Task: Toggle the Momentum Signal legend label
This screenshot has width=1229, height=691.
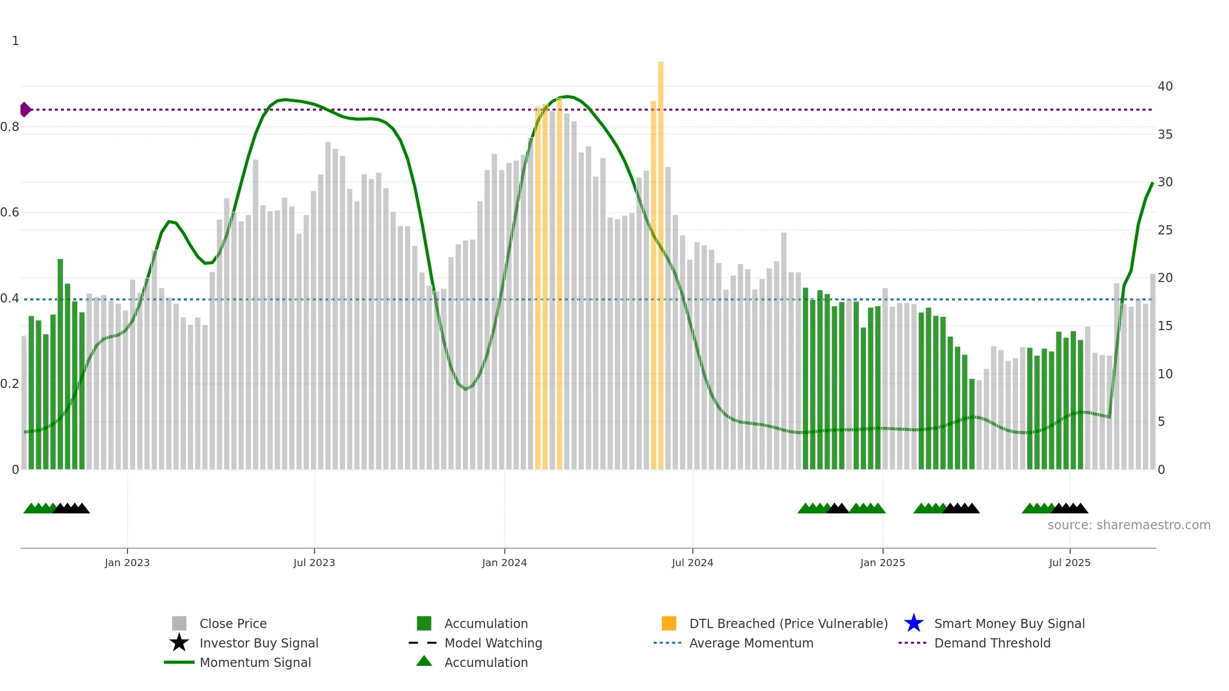Action: tap(256, 662)
